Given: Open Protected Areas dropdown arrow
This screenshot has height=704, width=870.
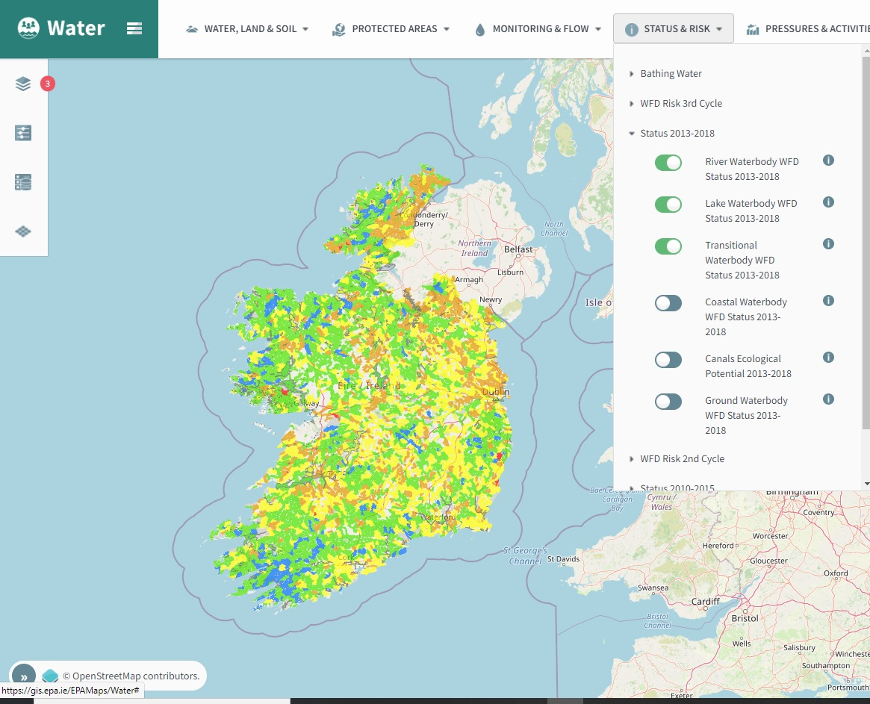Looking at the screenshot, I should click(446, 29).
